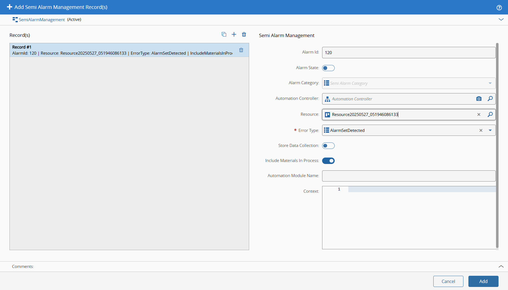
Task: Add a new record with plus icon
Action: (234, 34)
